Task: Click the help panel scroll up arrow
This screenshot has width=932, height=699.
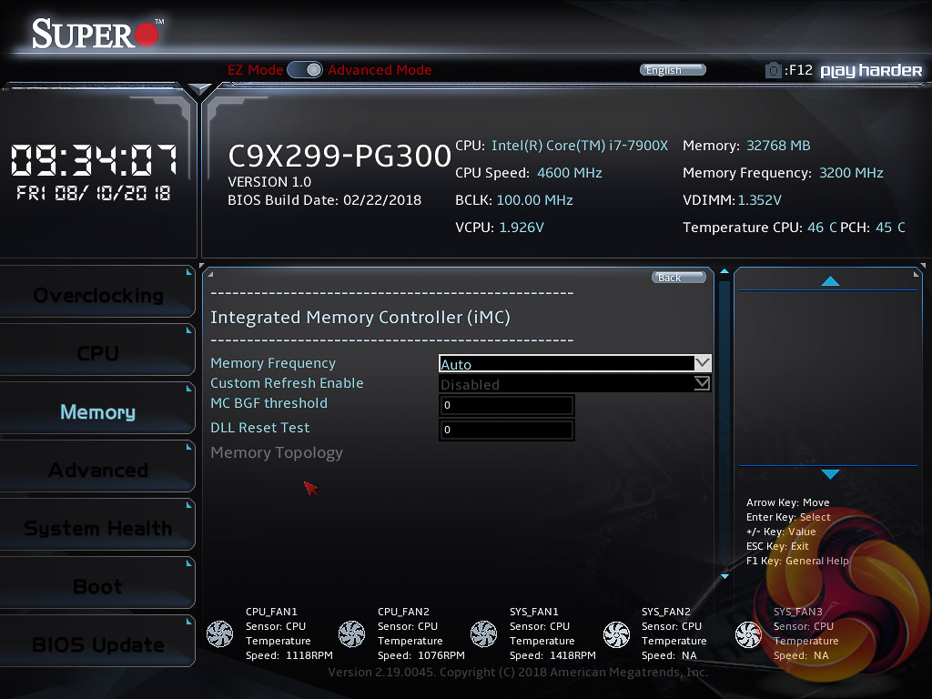Action: [830, 281]
